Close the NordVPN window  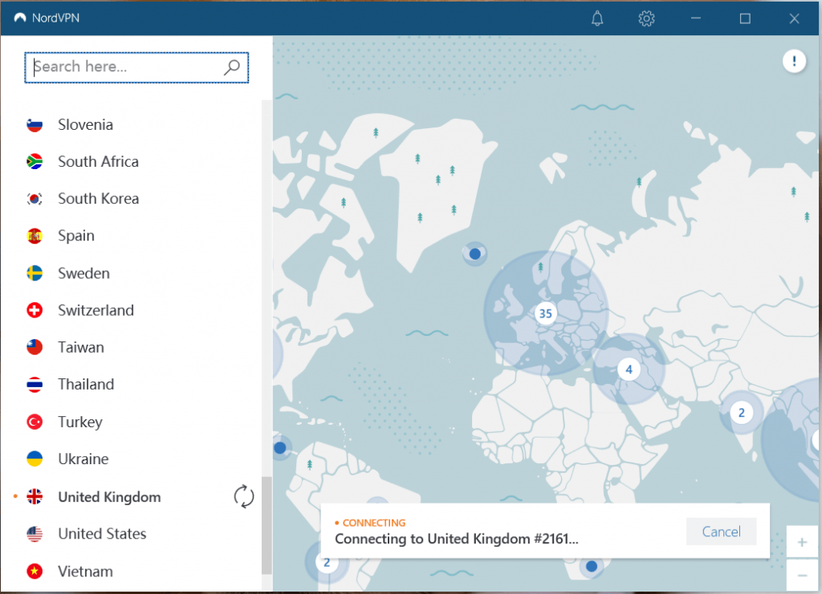coord(794,18)
